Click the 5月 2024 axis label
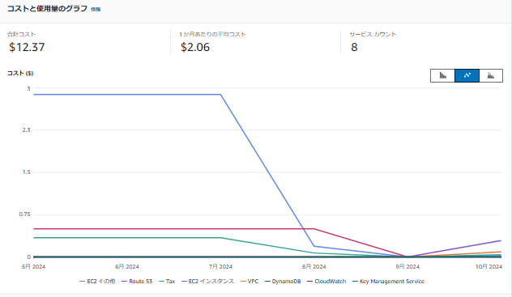This screenshot has height=297, width=512. pos(33,267)
